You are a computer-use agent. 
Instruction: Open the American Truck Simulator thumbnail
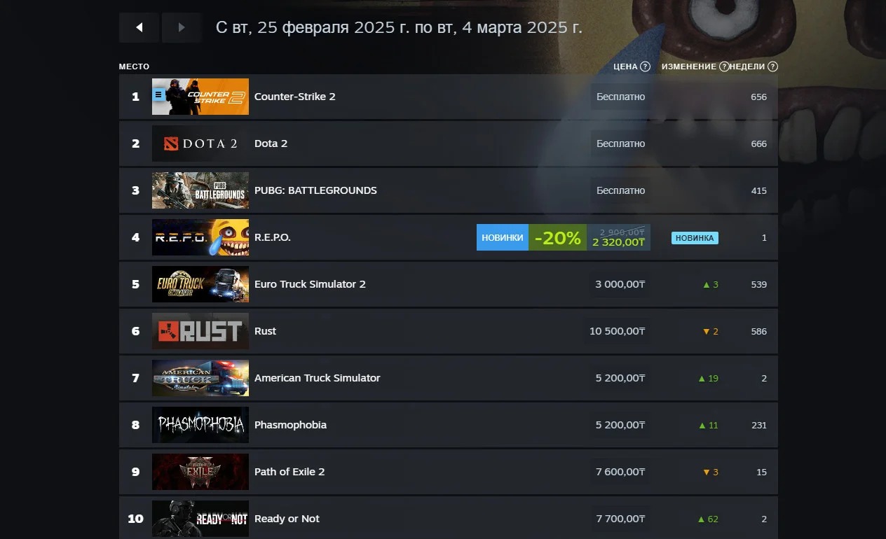(x=200, y=378)
